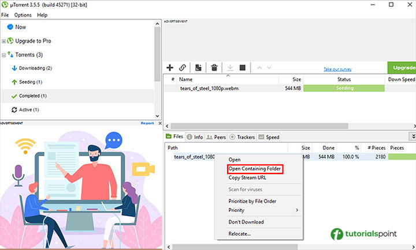Choose Open in context menu

[x=235, y=160]
